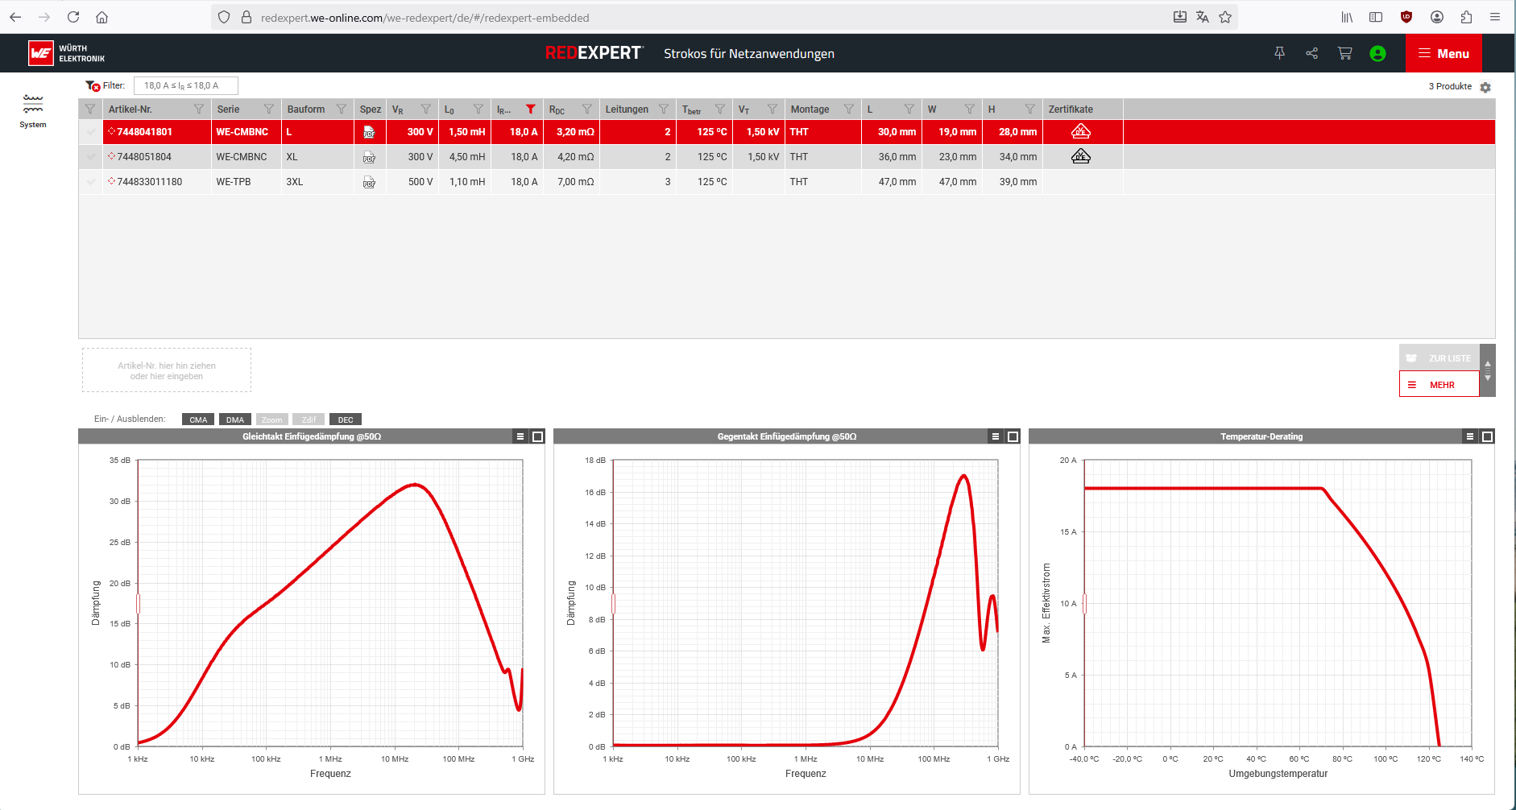Open options menu of Gleichtakt chart
The height and width of the screenshot is (810, 1516).
(x=520, y=436)
